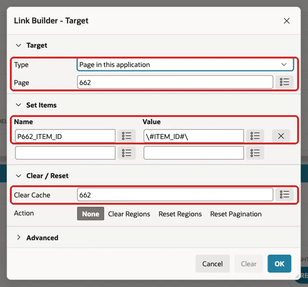Close the Link Builder dialog

point(287,21)
